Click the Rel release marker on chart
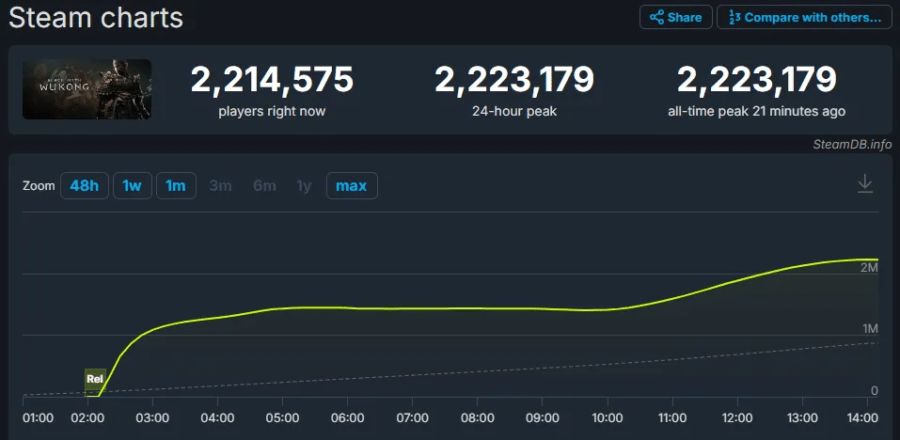The image size is (900, 440). point(94,380)
